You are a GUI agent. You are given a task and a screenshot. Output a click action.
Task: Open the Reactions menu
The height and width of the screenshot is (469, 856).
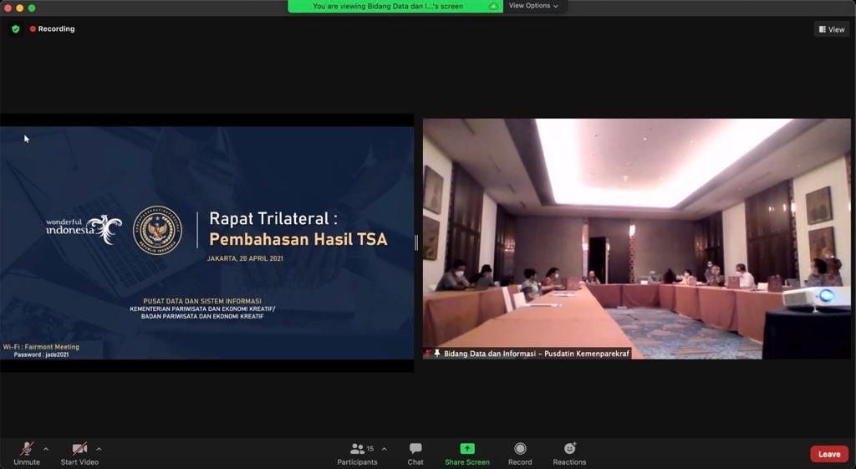(569, 454)
